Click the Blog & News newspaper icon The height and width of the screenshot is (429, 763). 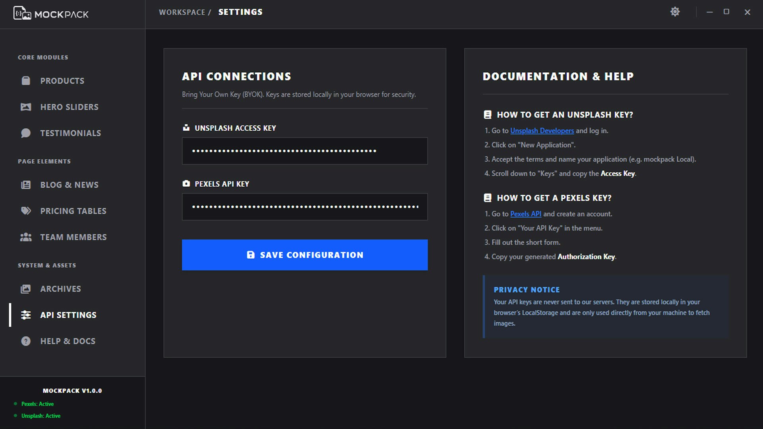(26, 185)
